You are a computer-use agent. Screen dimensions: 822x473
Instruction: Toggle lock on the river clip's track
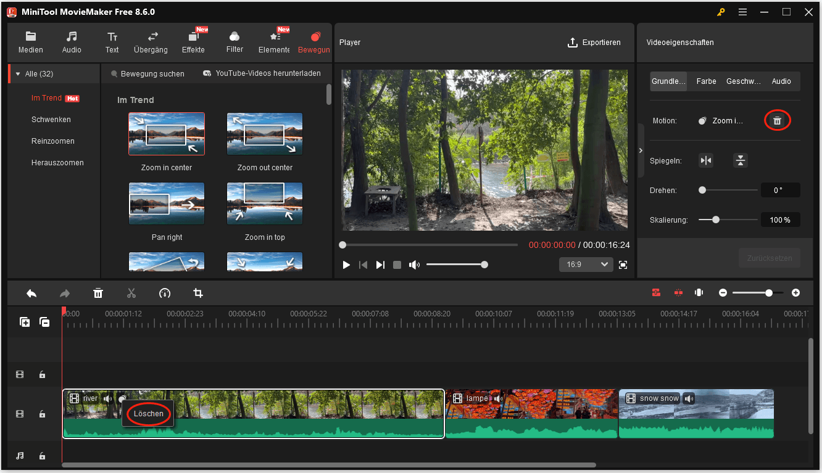point(42,414)
